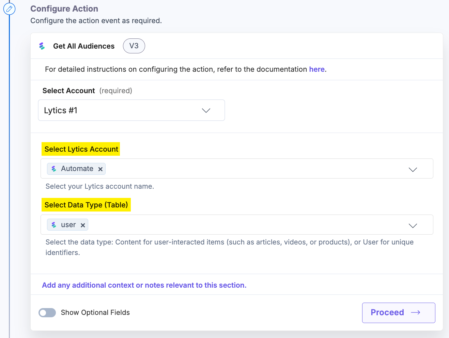Click 'Select your Lytics account name.' helper text
Viewport: 449px width, 338px height.
click(100, 186)
